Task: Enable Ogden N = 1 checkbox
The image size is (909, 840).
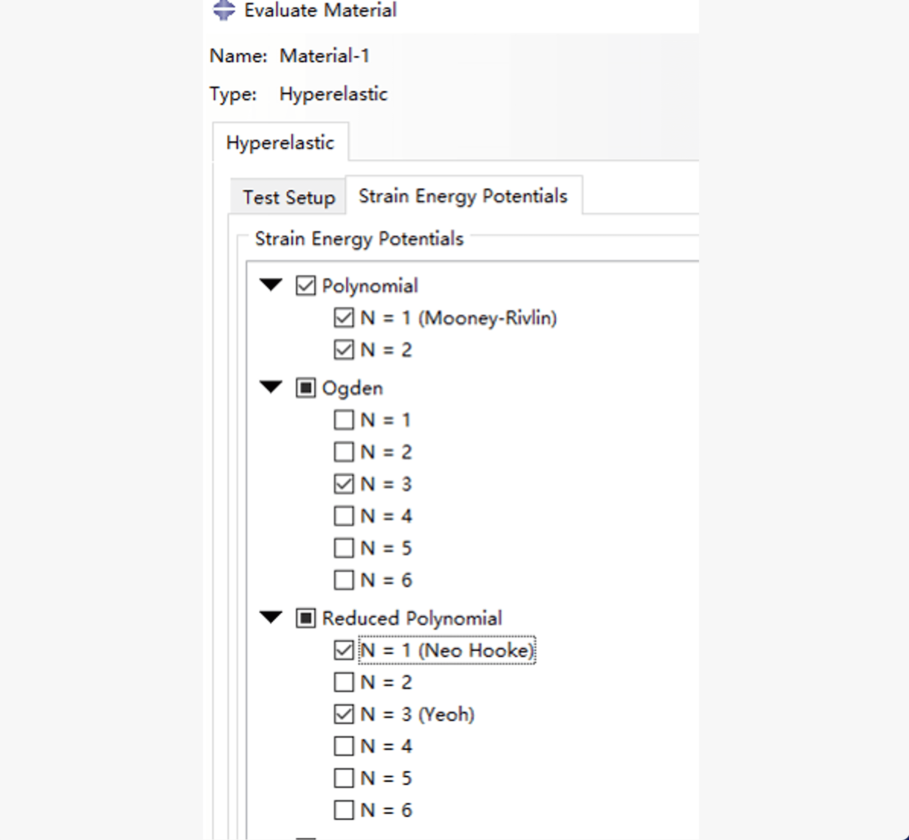Action: point(344,420)
